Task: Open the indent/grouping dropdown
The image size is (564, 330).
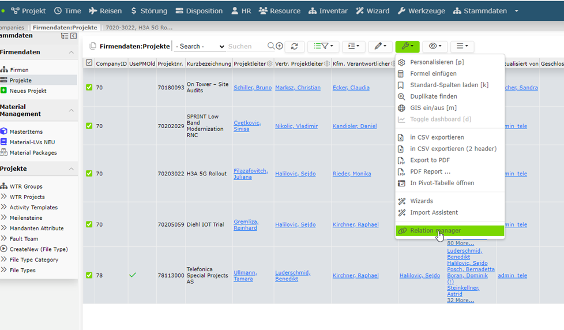Action: point(354,46)
